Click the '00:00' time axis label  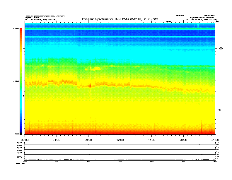pyautogui.click(x=25, y=140)
